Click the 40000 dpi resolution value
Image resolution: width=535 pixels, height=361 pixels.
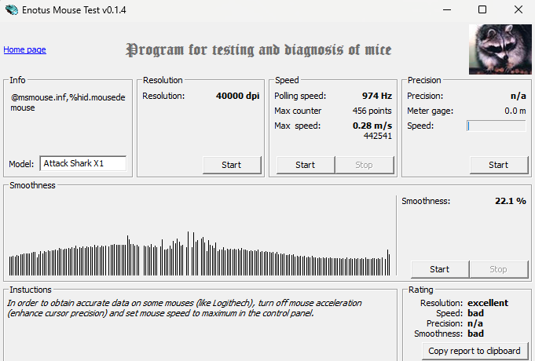tap(237, 96)
